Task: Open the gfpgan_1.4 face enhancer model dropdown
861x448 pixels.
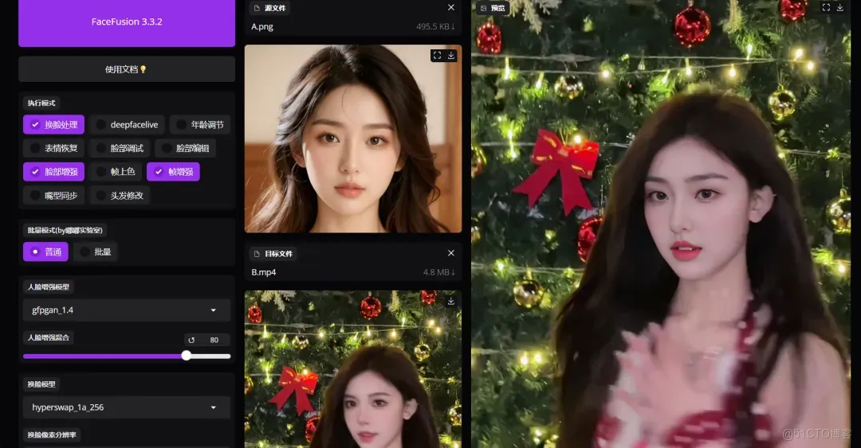Action: 127,310
